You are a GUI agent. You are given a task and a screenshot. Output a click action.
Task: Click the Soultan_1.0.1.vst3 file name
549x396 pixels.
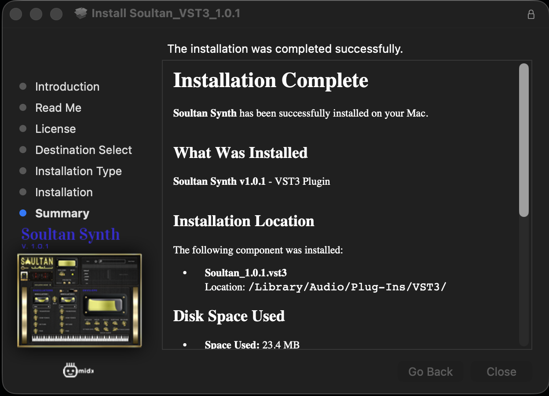pos(246,273)
